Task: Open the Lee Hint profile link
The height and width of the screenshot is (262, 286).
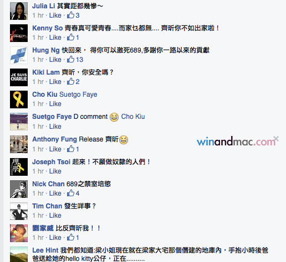Action: [x=45, y=250]
